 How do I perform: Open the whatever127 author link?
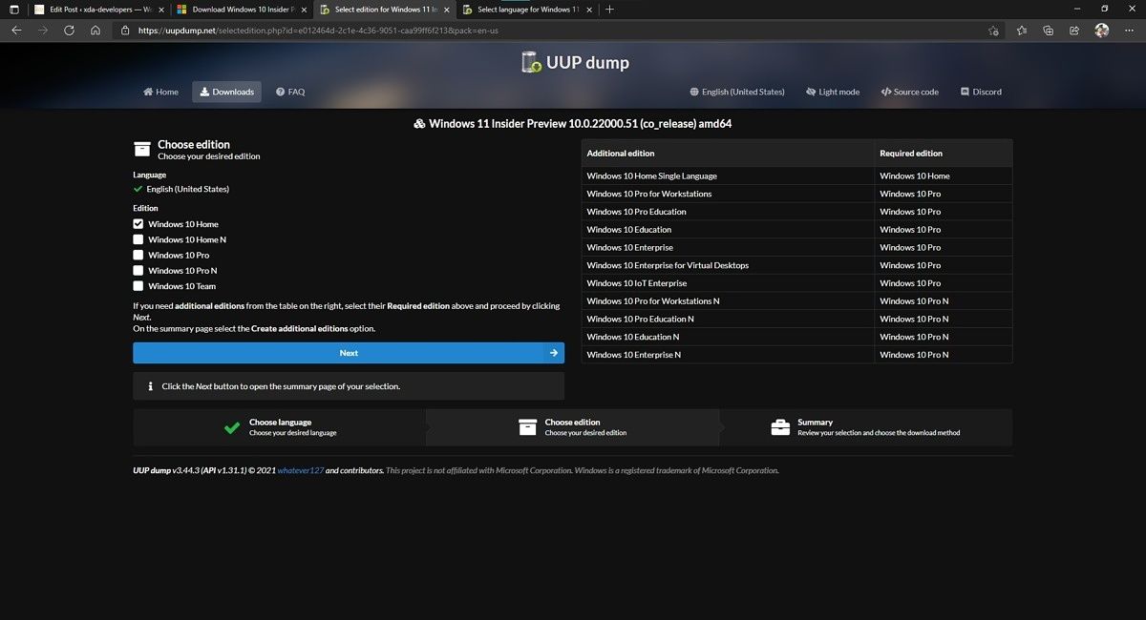click(x=301, y=470)
